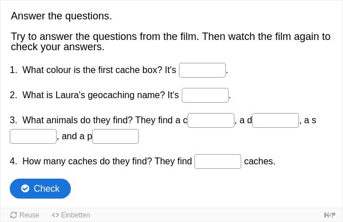Select the blank after letter d
The height and width of the screenshot is (222, 343).
276,120
